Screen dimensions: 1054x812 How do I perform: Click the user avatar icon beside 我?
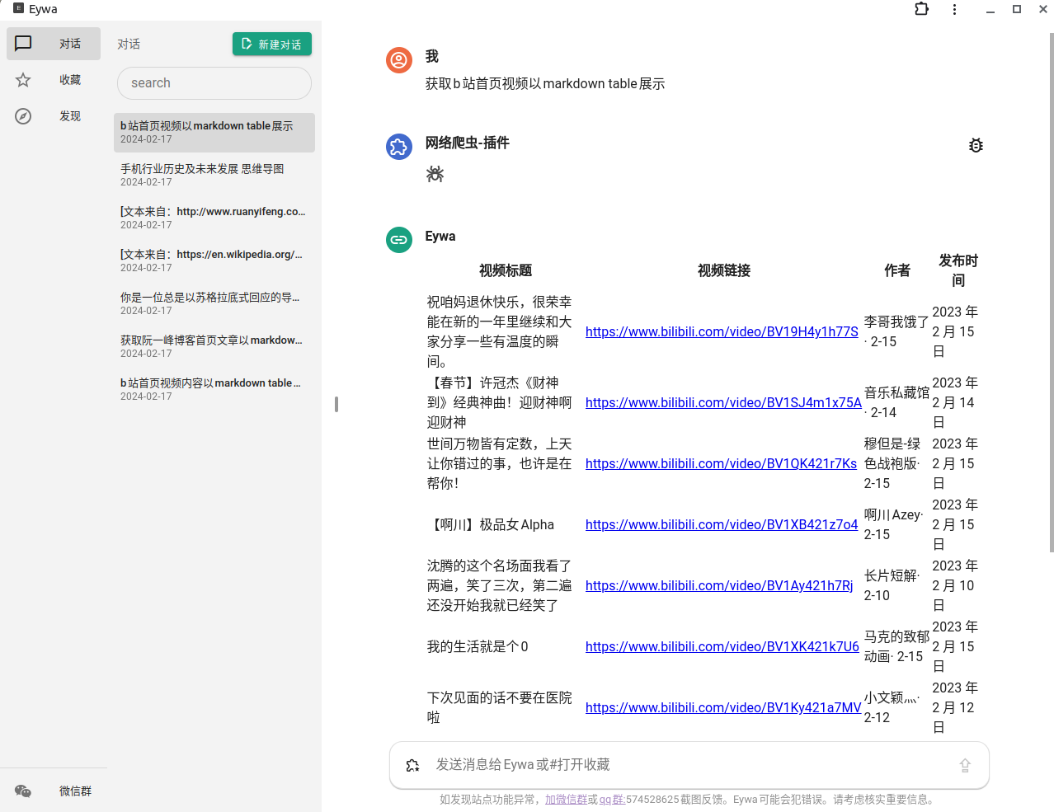click(x=399, y=60)
